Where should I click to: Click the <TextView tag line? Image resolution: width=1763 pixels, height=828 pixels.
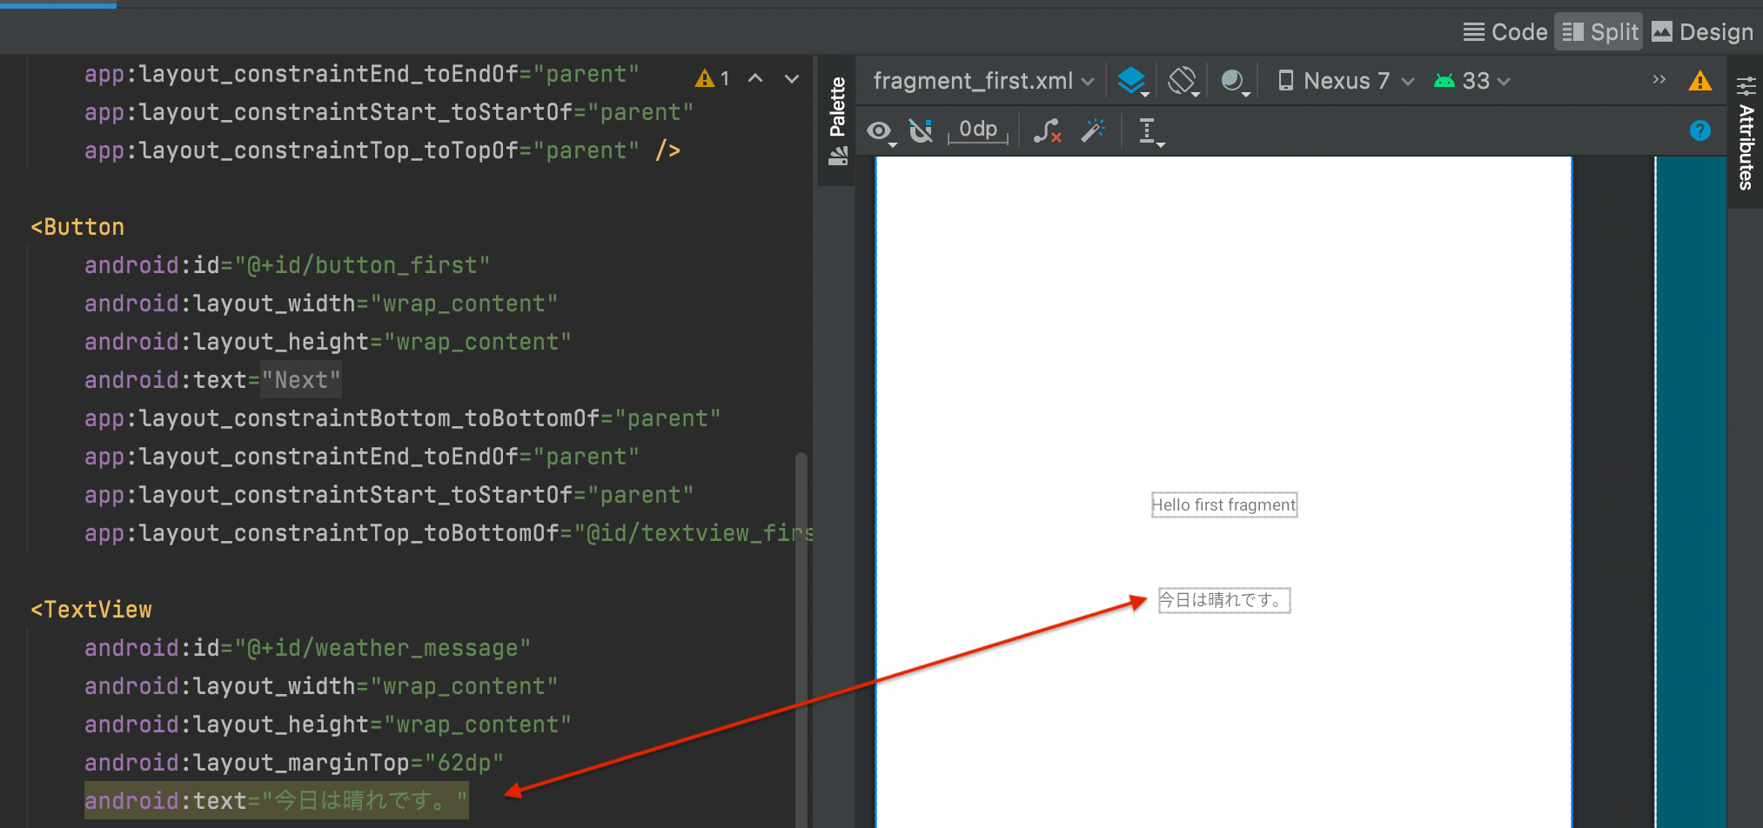(91, 610)
